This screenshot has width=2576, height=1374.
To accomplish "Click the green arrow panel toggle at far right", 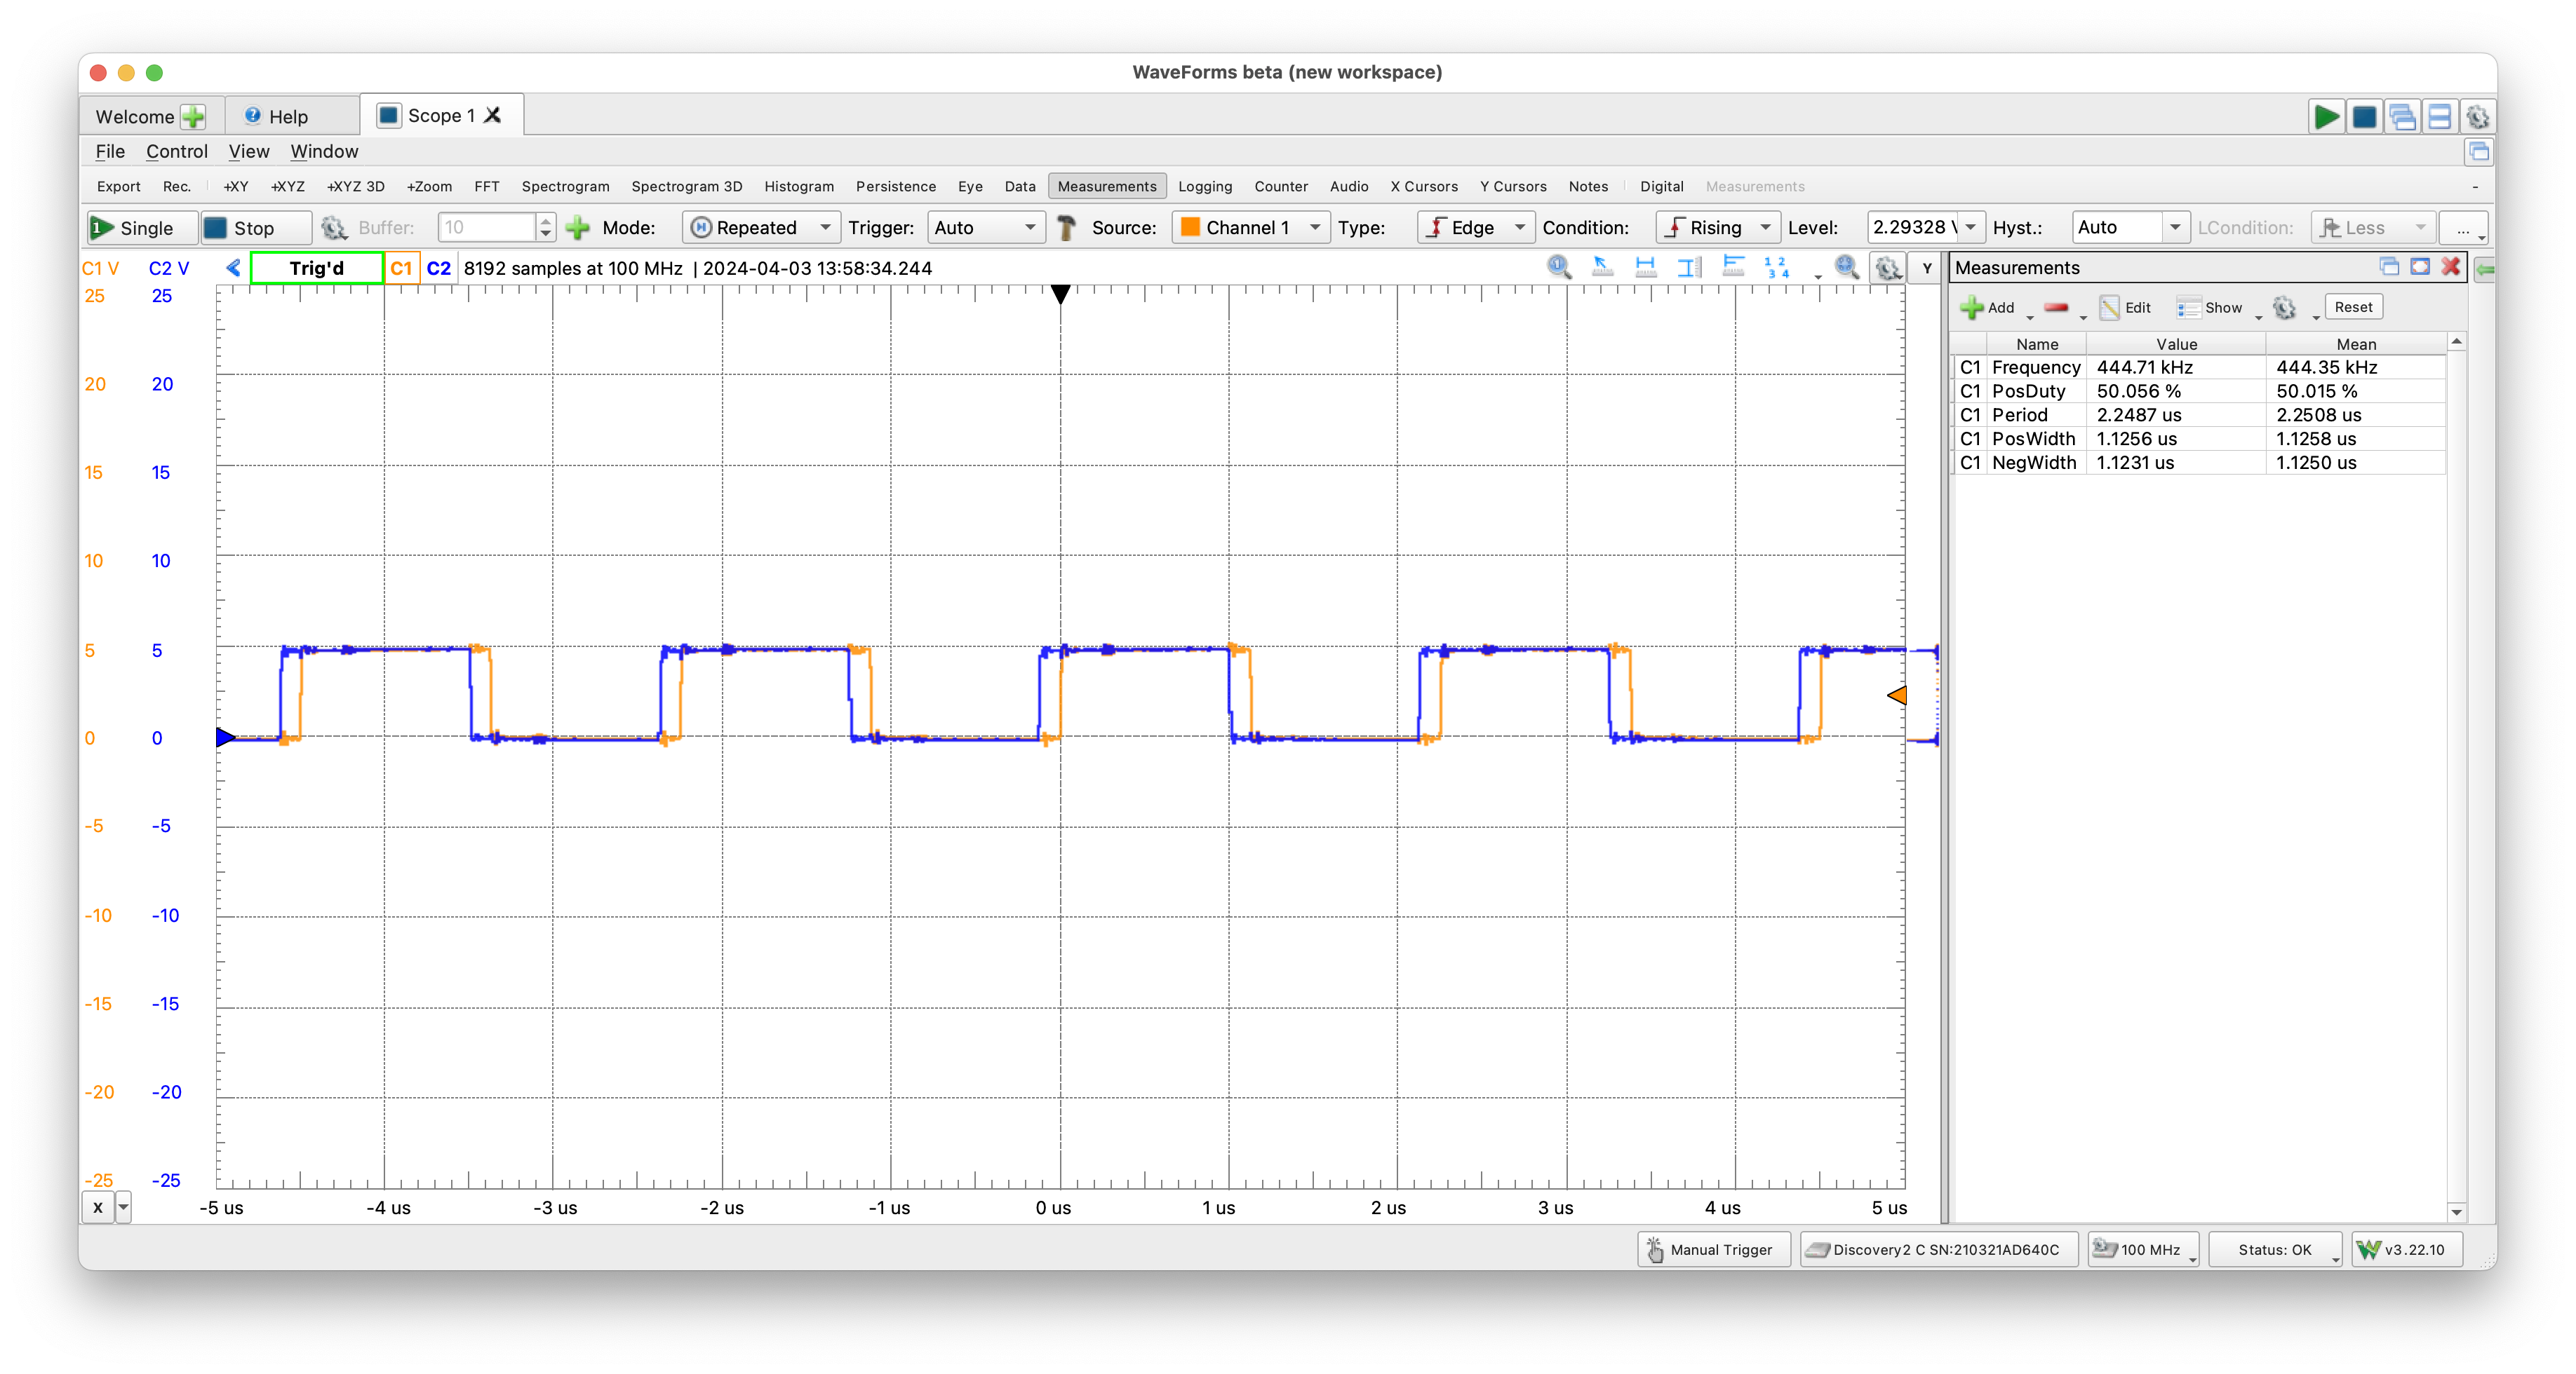I will tap(2484, 268).
